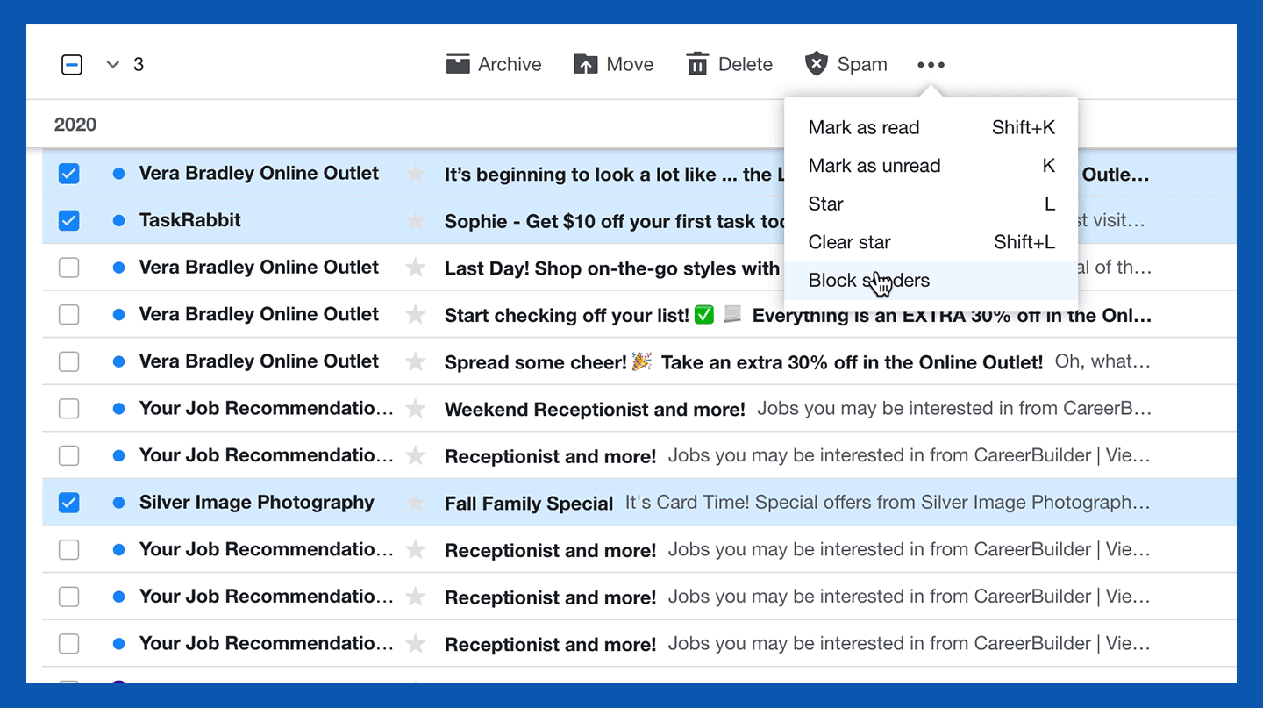This screenshot has height=708, width=1263.
Task: Choose 'Mark as read' from the menu
Action: pos(864,127)
